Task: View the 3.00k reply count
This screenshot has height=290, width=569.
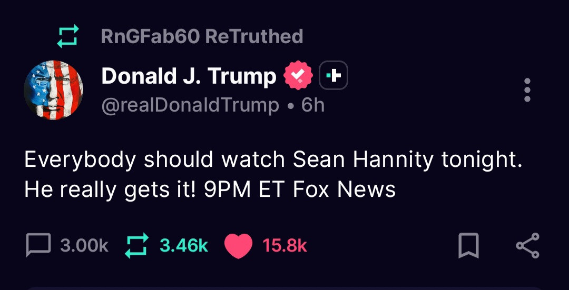Action: pos(84,246)
